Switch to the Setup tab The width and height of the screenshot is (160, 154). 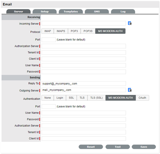tap(45, 11)
